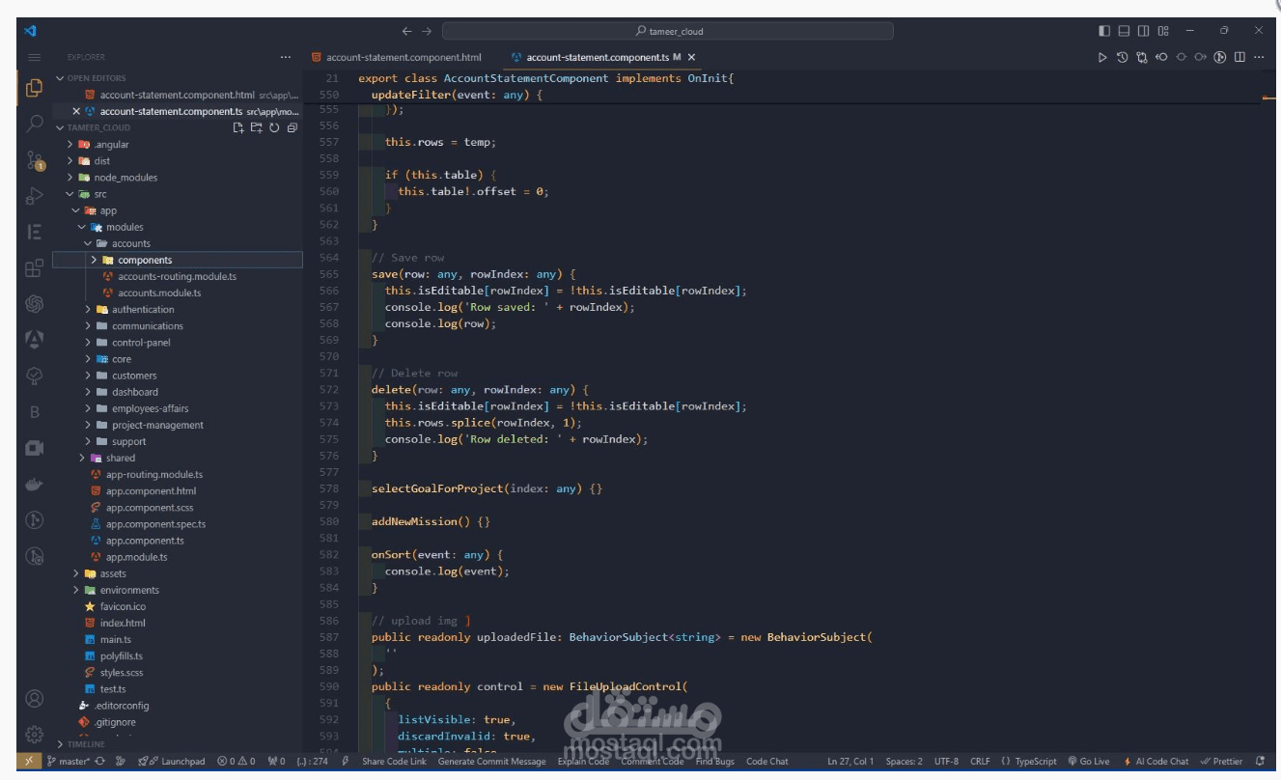Click Launchpad in status bar
The width and height of the screenshot is (1281, 780).
(x=172, y=761)
